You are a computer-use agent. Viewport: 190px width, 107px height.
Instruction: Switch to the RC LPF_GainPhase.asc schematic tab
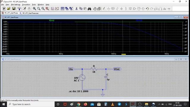click(x=29, y=13)
